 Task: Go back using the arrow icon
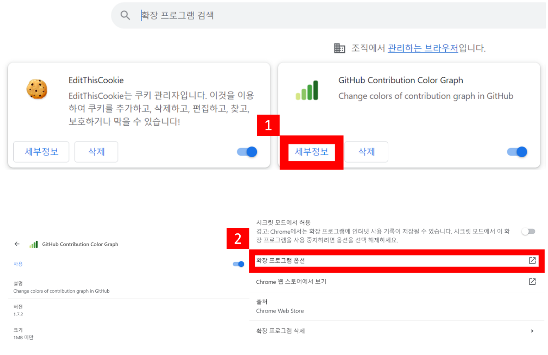click(17, 244)
